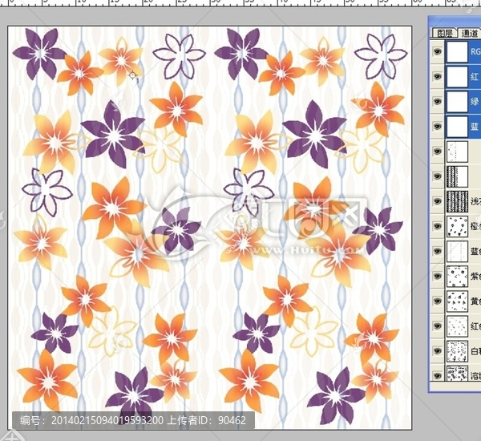Select the 橙 channel thumbnail

pyautogui.click(x=457, y=226)
